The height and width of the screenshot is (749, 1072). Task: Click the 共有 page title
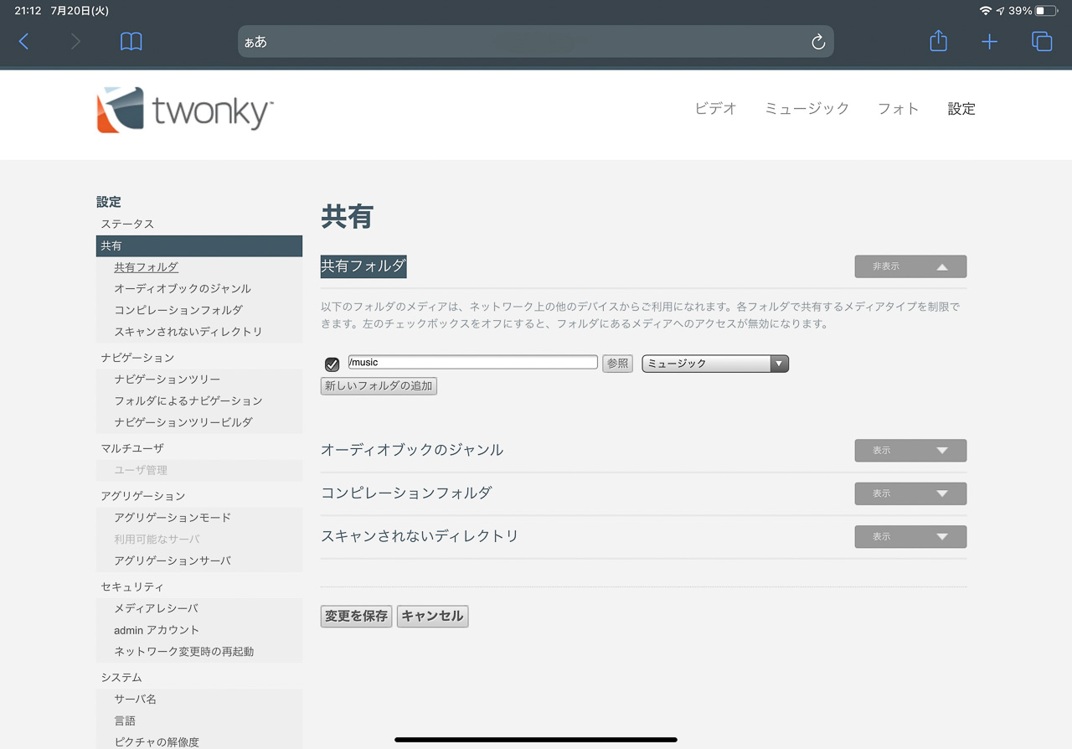347,217
